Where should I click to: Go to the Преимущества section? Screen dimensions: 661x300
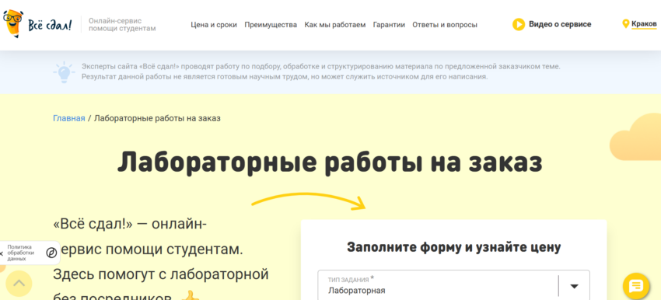pyautogui.click(x=271, y=25)
